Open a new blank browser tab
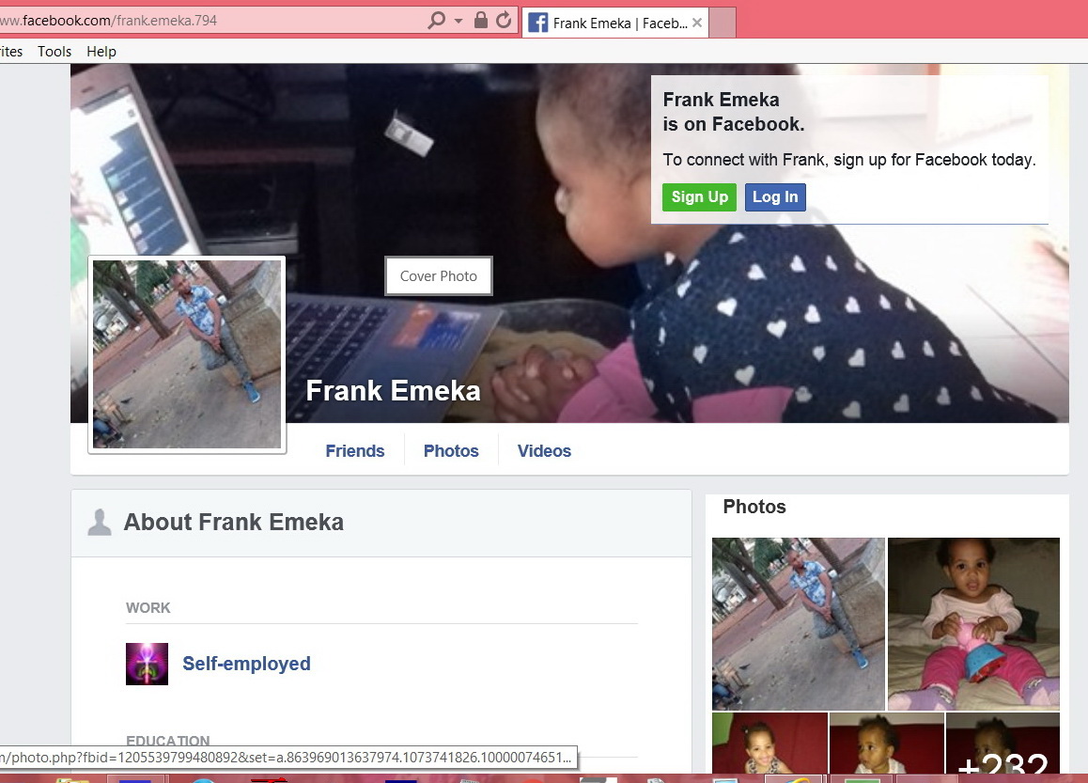The image size is (1088, 783). 722,23
